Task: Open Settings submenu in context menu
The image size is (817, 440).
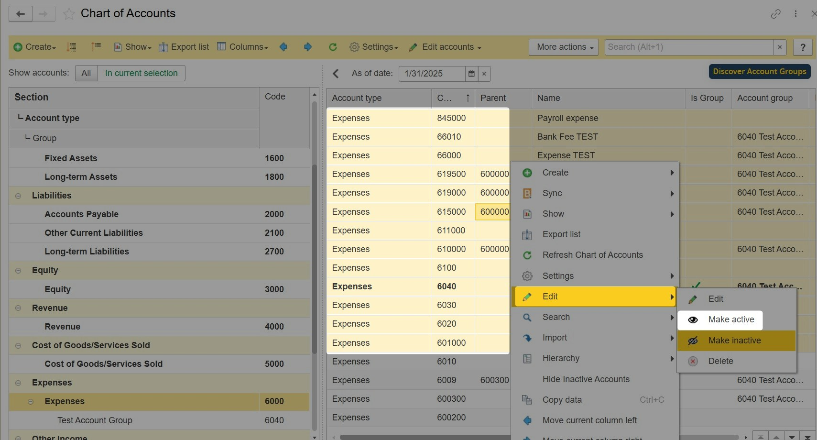Action: click(x=595, y=276)
